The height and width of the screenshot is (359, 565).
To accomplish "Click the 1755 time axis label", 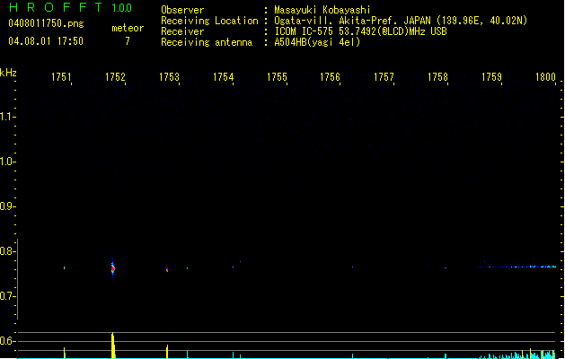I will 277,77.
